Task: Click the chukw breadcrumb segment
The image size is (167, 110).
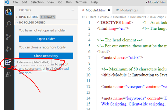Action: click(x=105, y=17)
